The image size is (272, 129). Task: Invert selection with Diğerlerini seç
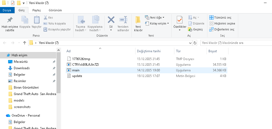click(222, 29)
